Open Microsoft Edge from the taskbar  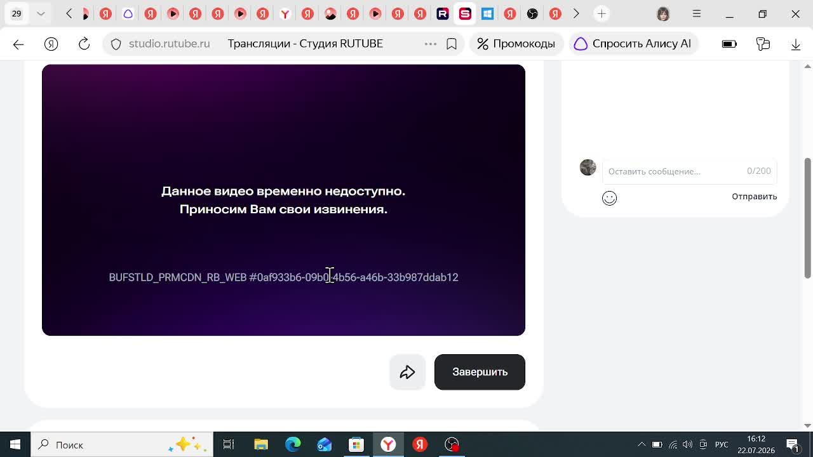tap(293, 444)
